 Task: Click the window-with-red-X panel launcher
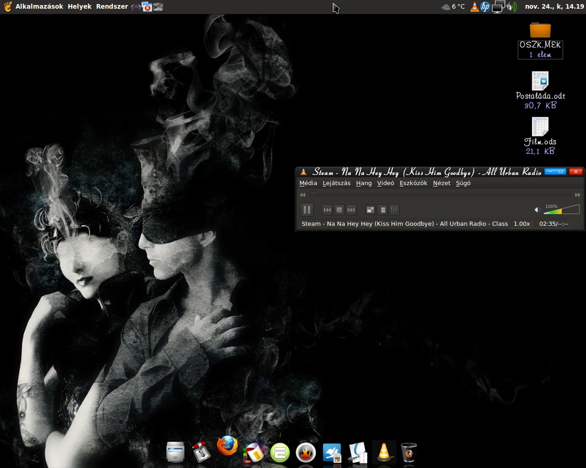click(x=147, y=7)
